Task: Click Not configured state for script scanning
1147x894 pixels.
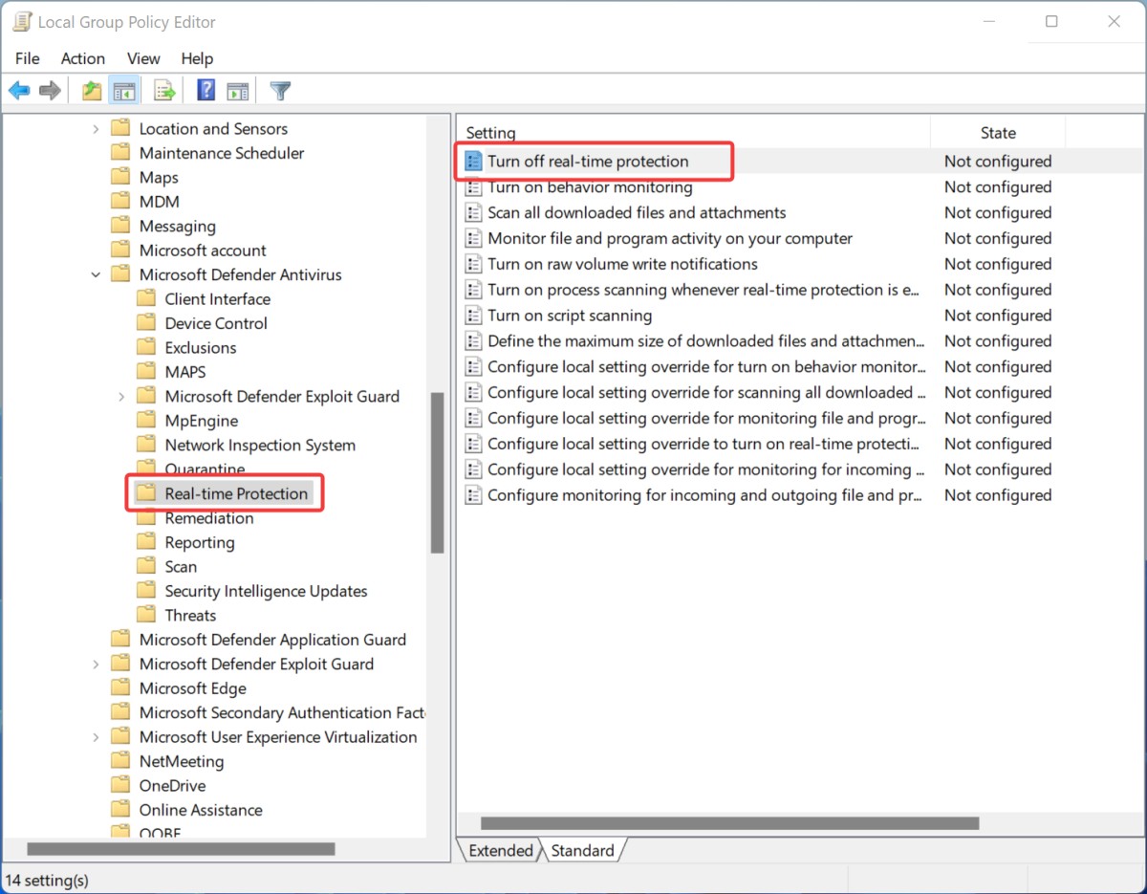Action: coord(998,316)
